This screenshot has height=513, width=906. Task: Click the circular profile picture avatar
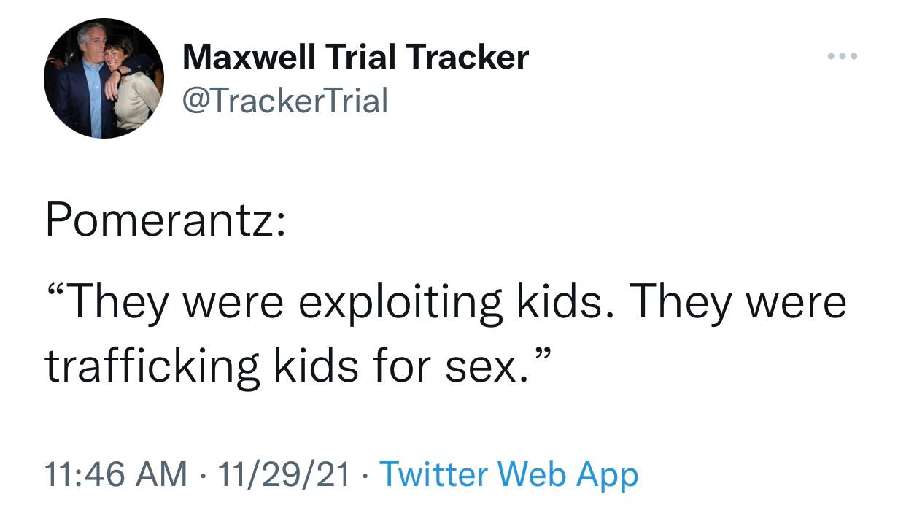104,79
